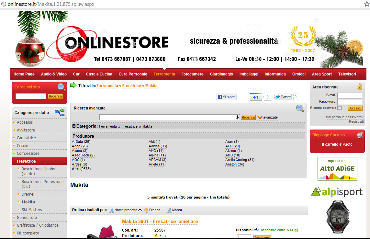This screenshot has height=239, width=370.
Task: Focus the advanced search text field
Action: point(169,117)
